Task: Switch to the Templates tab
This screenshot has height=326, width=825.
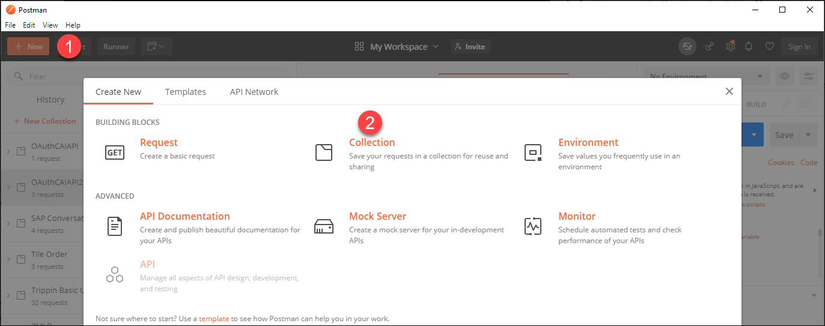Action: pos(185,92)
